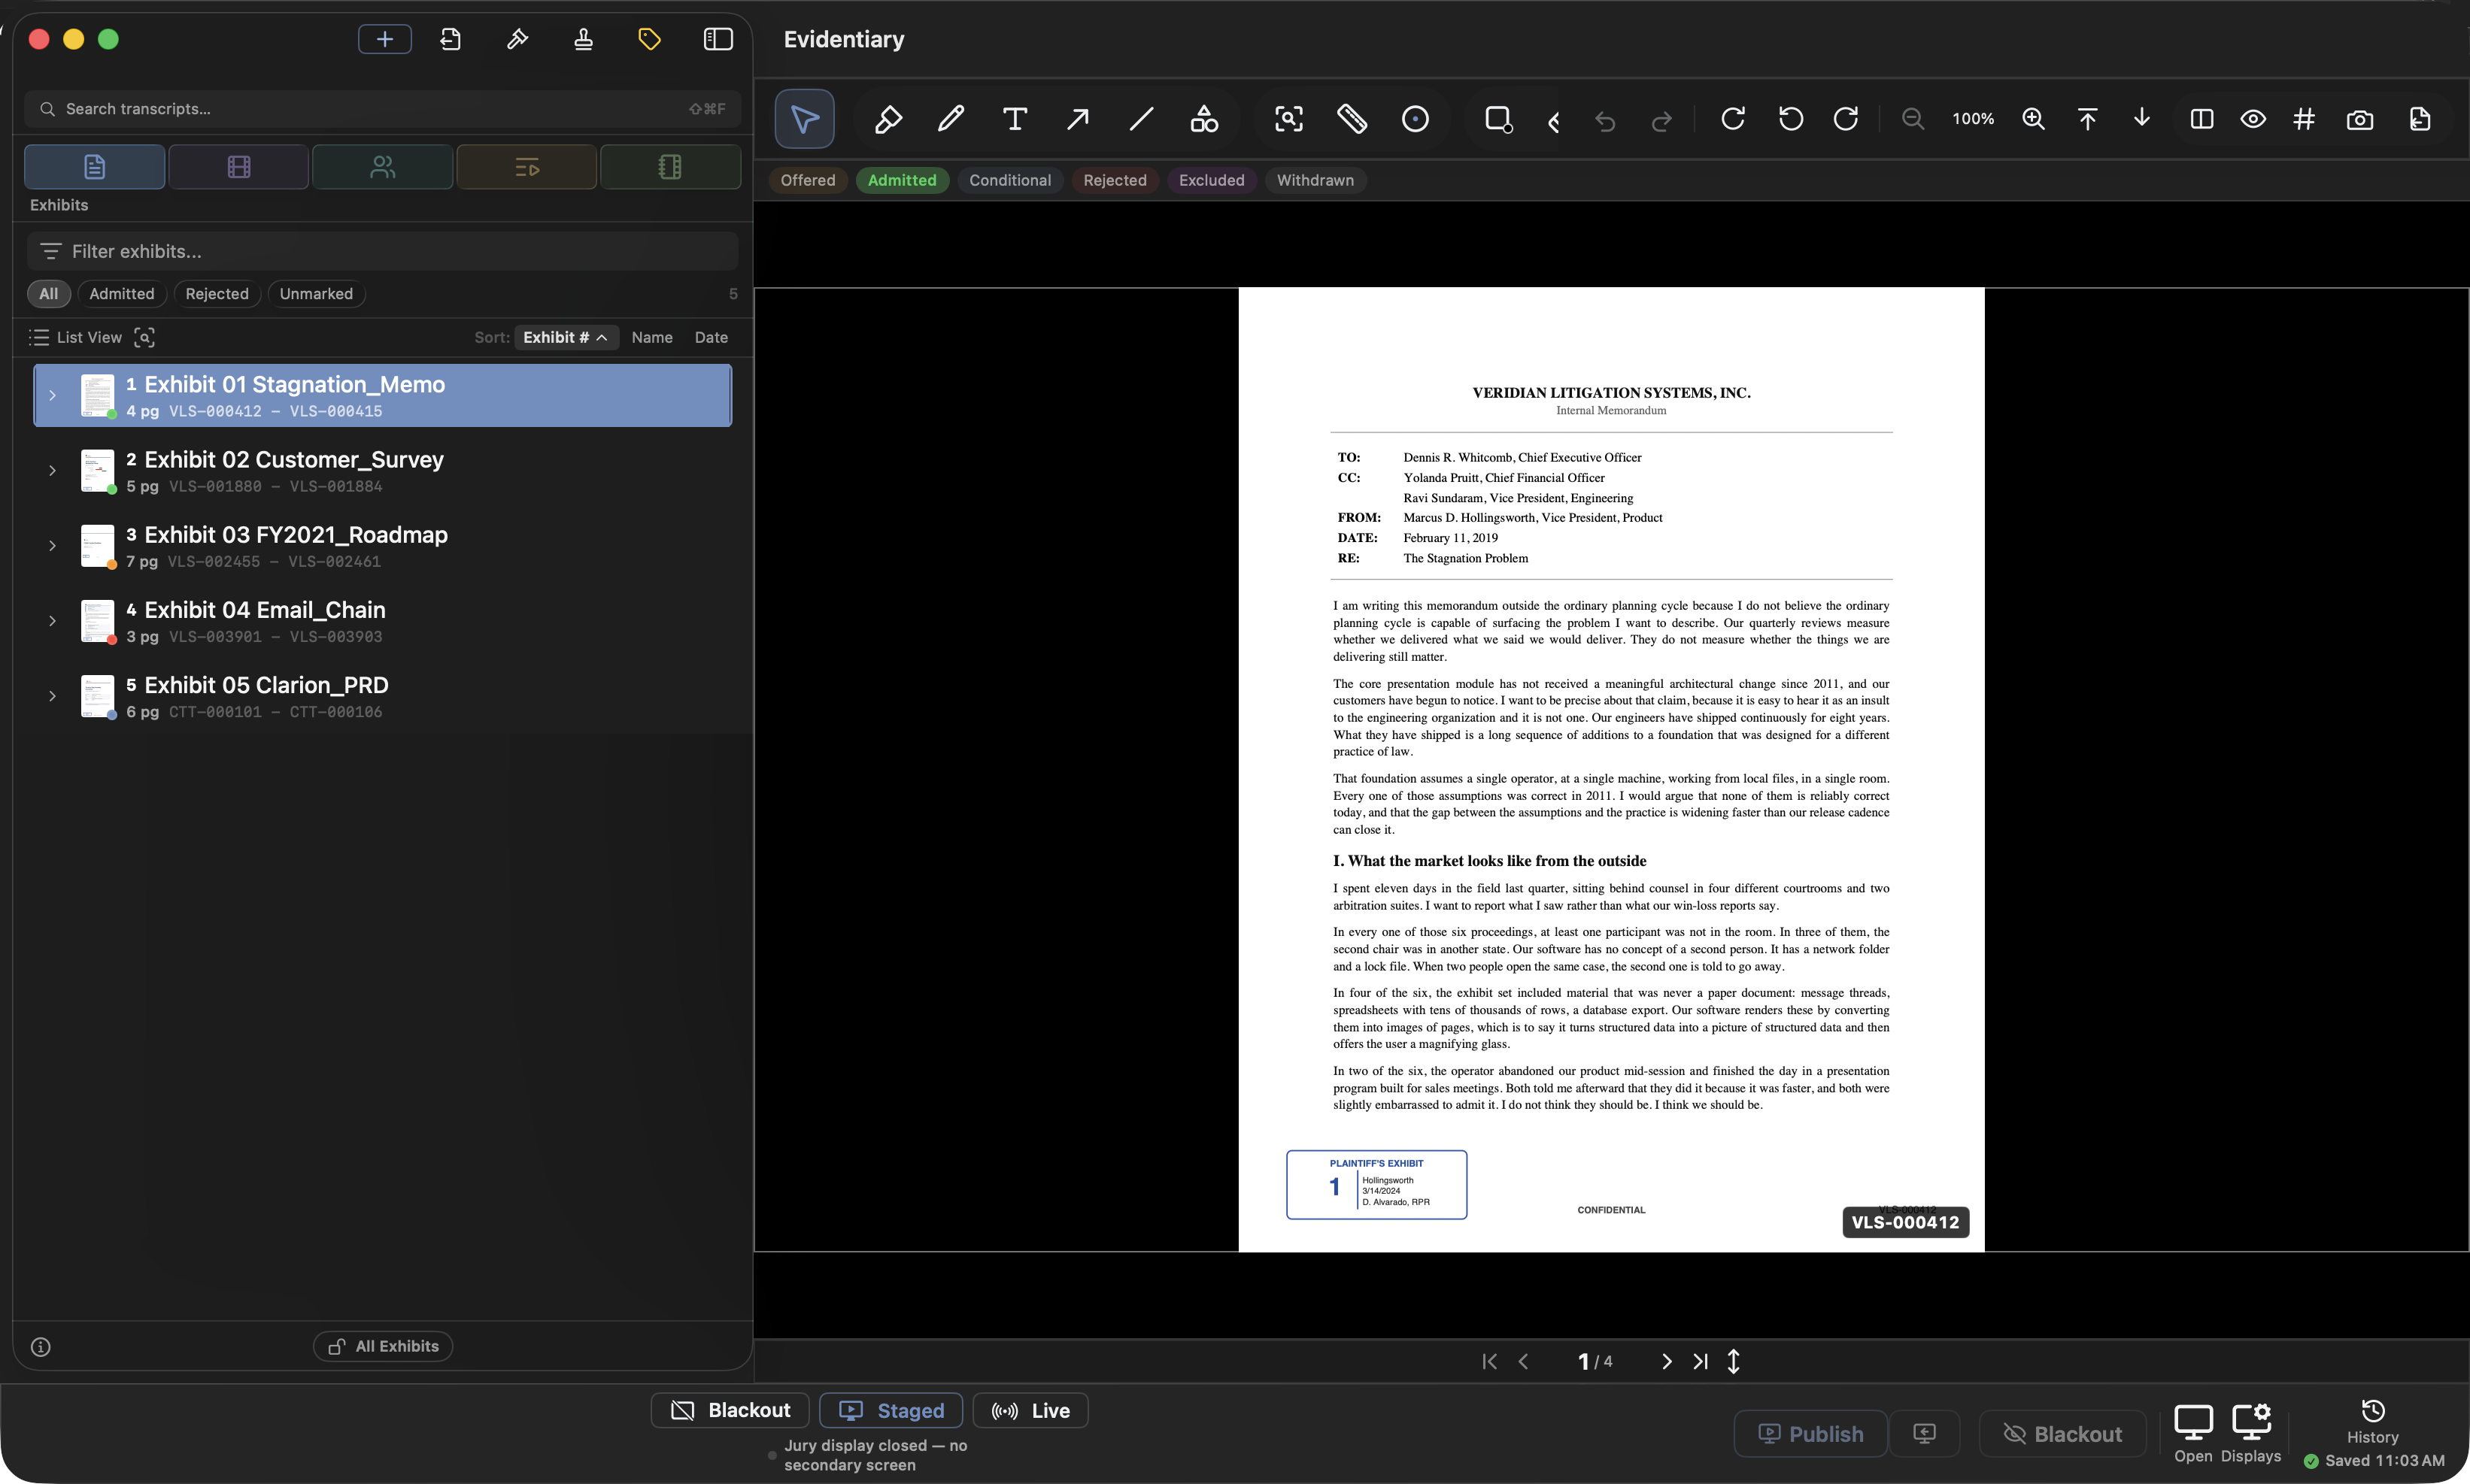Click the Search transcripts field
The height and width of the screenshot is (1484, 2470).
click(x=383, y=109)
